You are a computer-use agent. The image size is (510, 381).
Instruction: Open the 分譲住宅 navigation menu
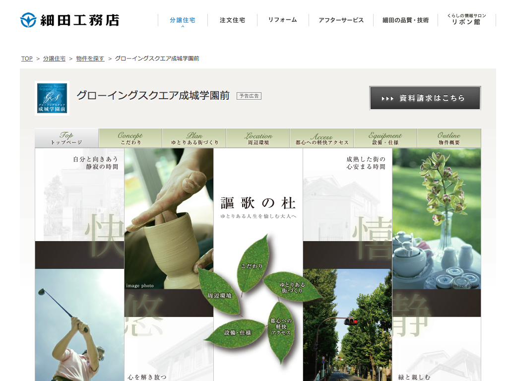click(182, 20)
